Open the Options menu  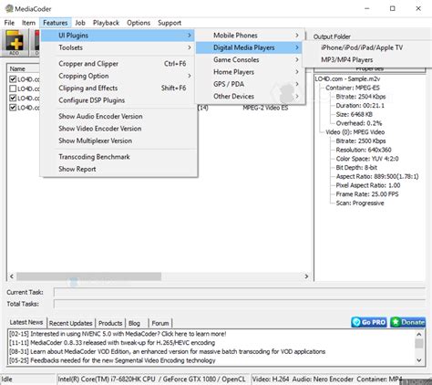pyautogui.click(x=139, y=23)
